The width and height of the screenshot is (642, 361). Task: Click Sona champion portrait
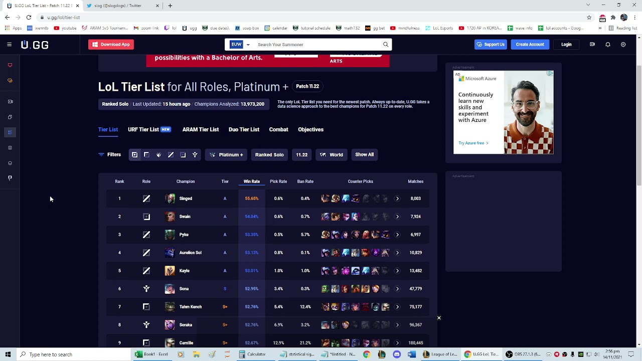(x=170, y=289)
